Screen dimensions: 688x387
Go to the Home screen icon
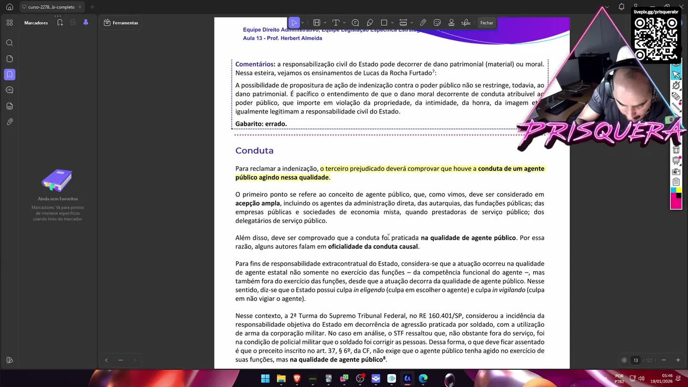click(9, 7)
